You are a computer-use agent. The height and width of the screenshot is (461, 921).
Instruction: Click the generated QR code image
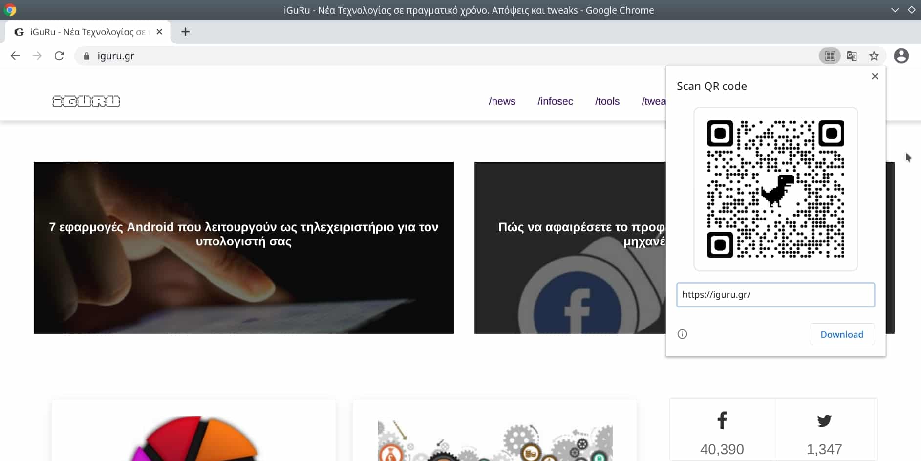point(775,189)
